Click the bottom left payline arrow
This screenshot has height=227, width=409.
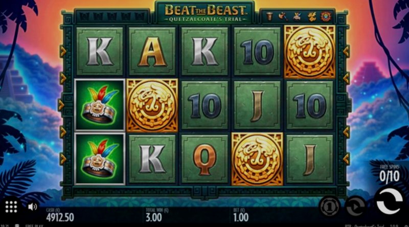pyautogui.click(x=63, y=159)
